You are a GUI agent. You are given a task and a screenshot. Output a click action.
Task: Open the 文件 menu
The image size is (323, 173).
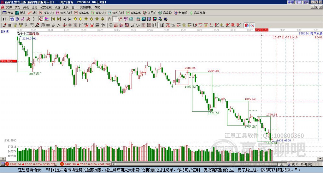9,7
